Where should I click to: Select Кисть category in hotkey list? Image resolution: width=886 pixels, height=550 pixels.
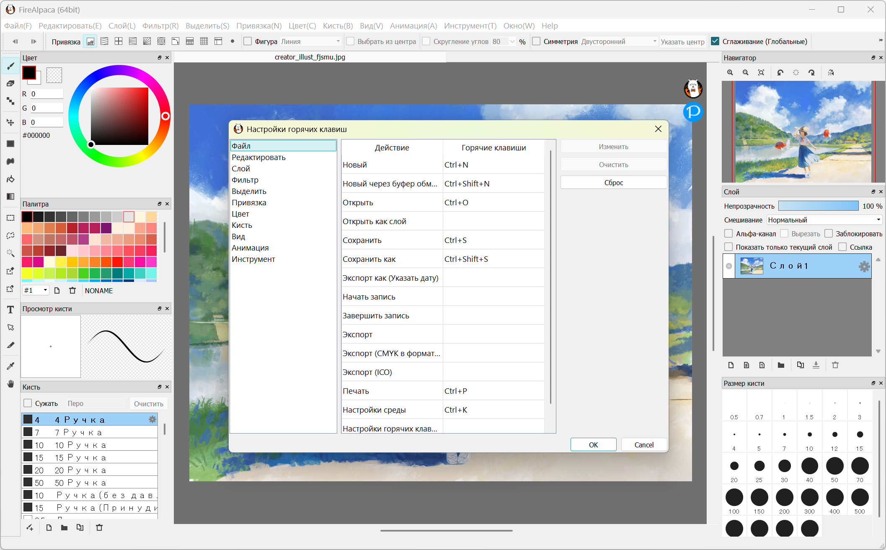(x=242, y=225)
